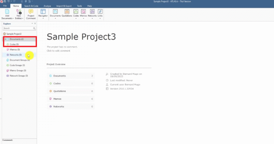This screenshot has width=274, height=144.
Task: Open the Memos ribbon icon
Action: [83, 12]
